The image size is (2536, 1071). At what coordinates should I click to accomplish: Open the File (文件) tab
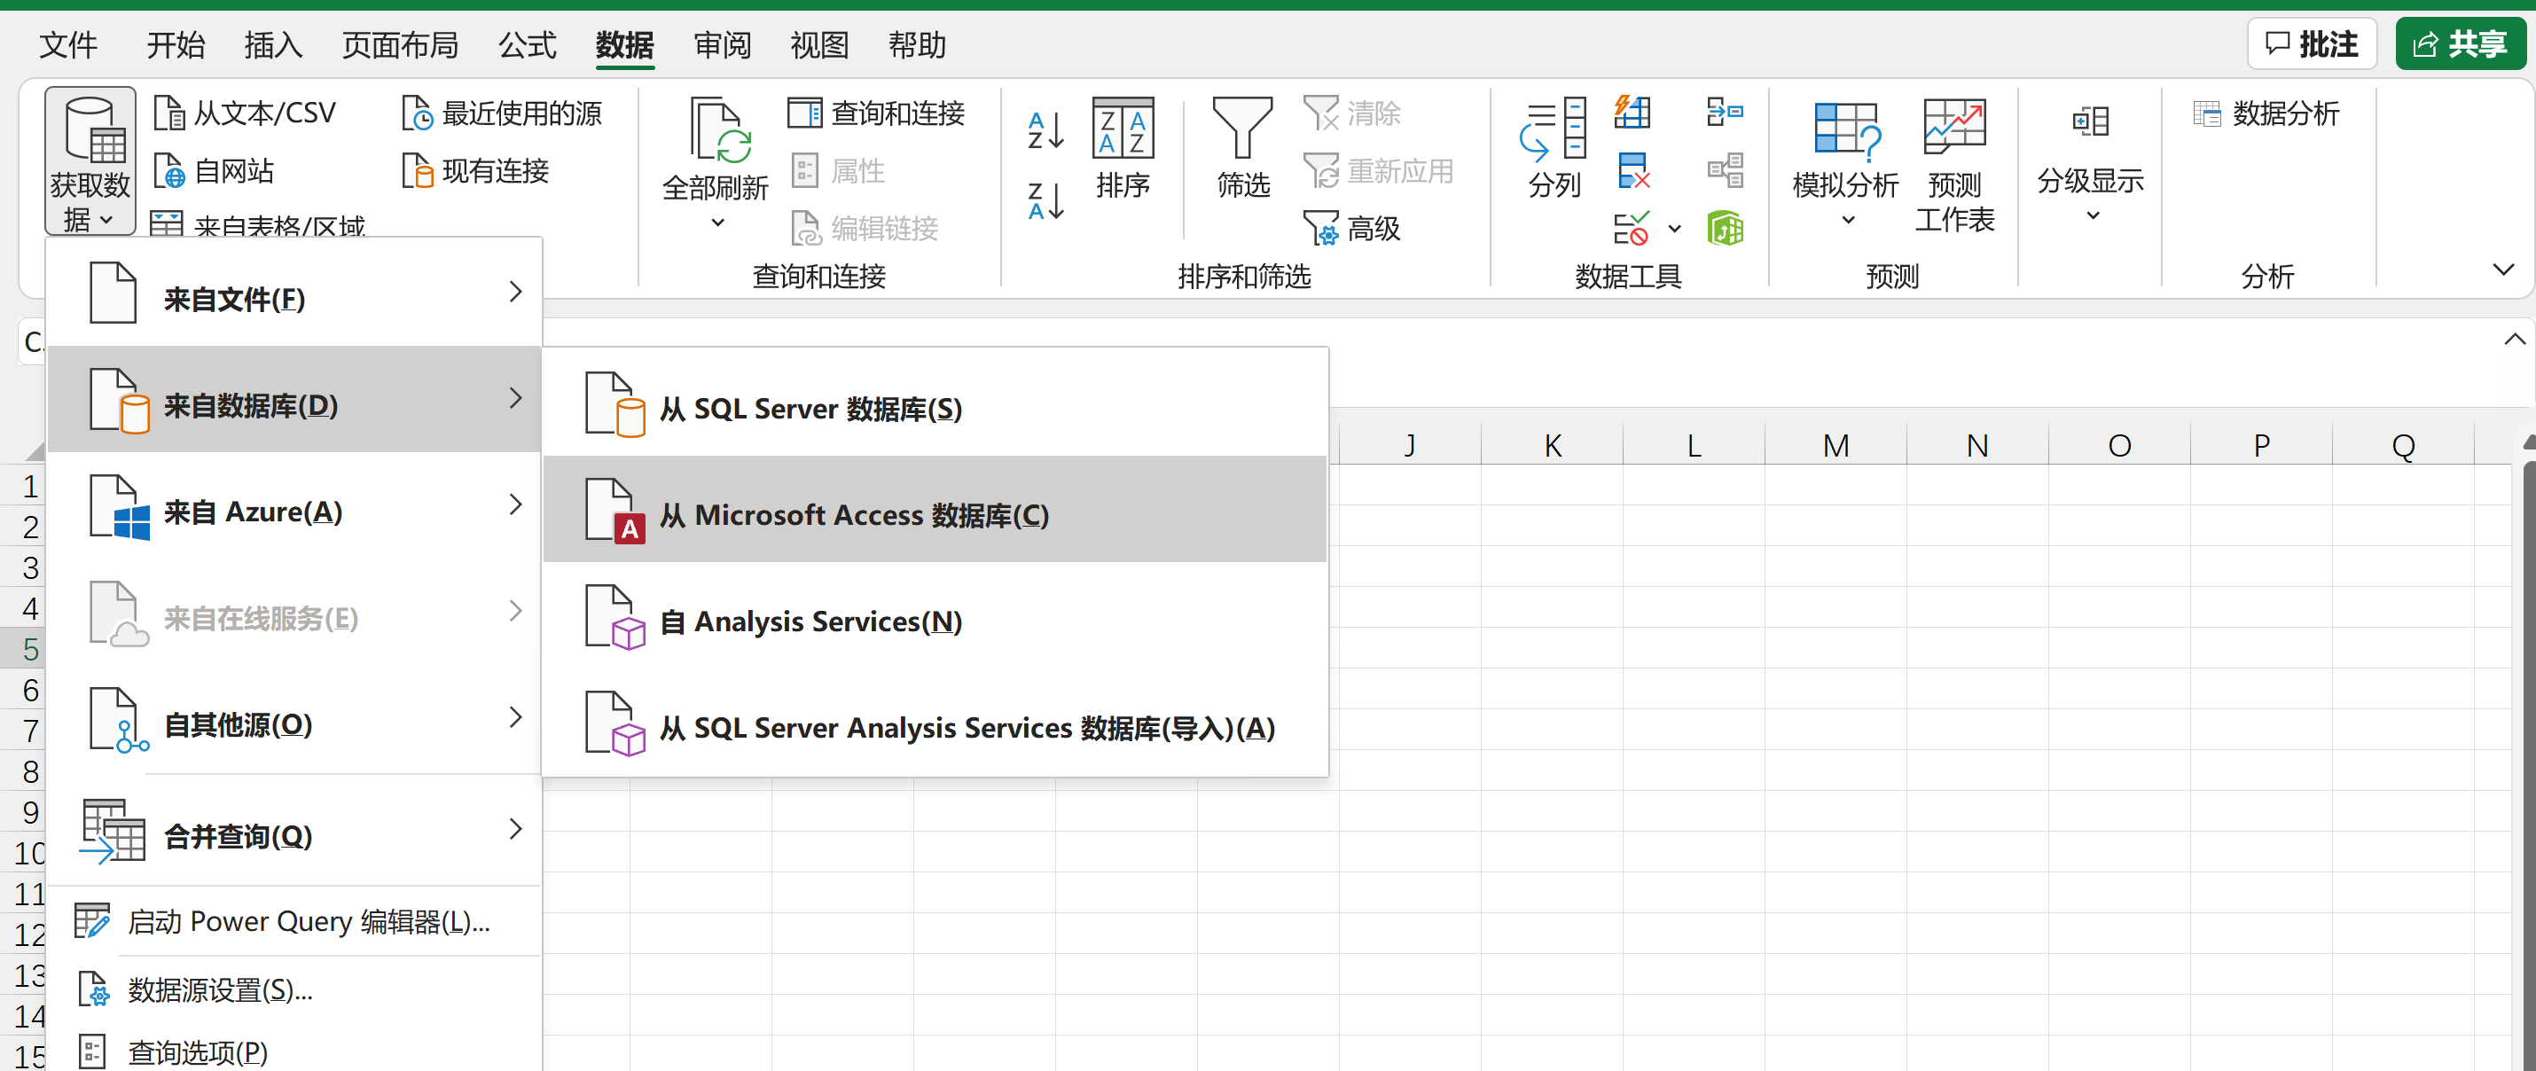(68, 44)
